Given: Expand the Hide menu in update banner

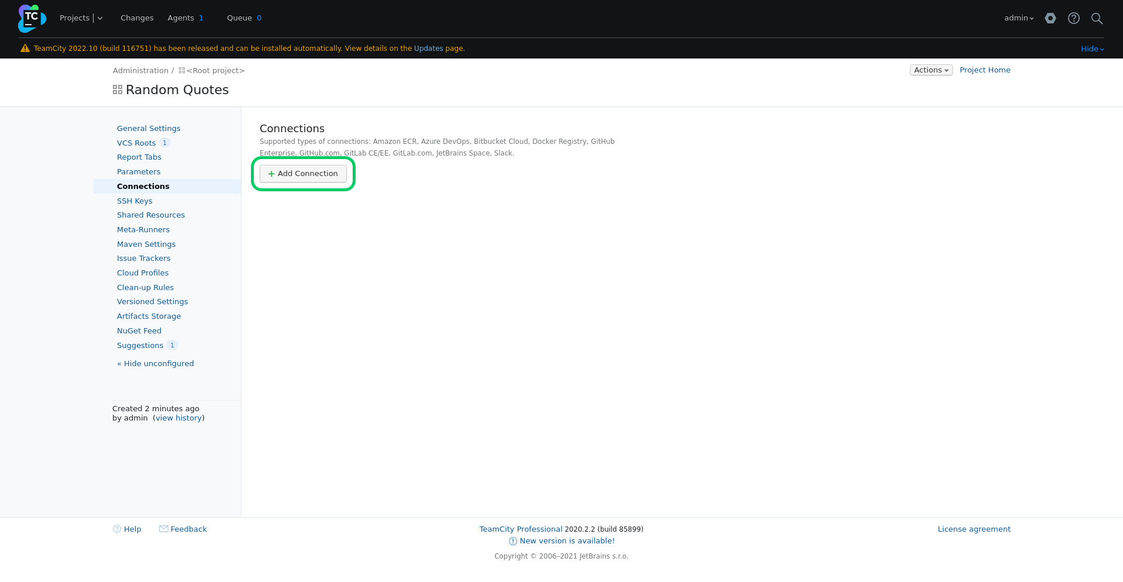Looking at the screenshot, I should click(x=1092, y=49).
